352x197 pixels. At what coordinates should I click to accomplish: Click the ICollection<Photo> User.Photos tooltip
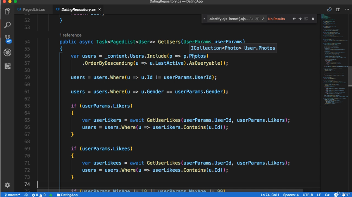click(x=233, y=48)
